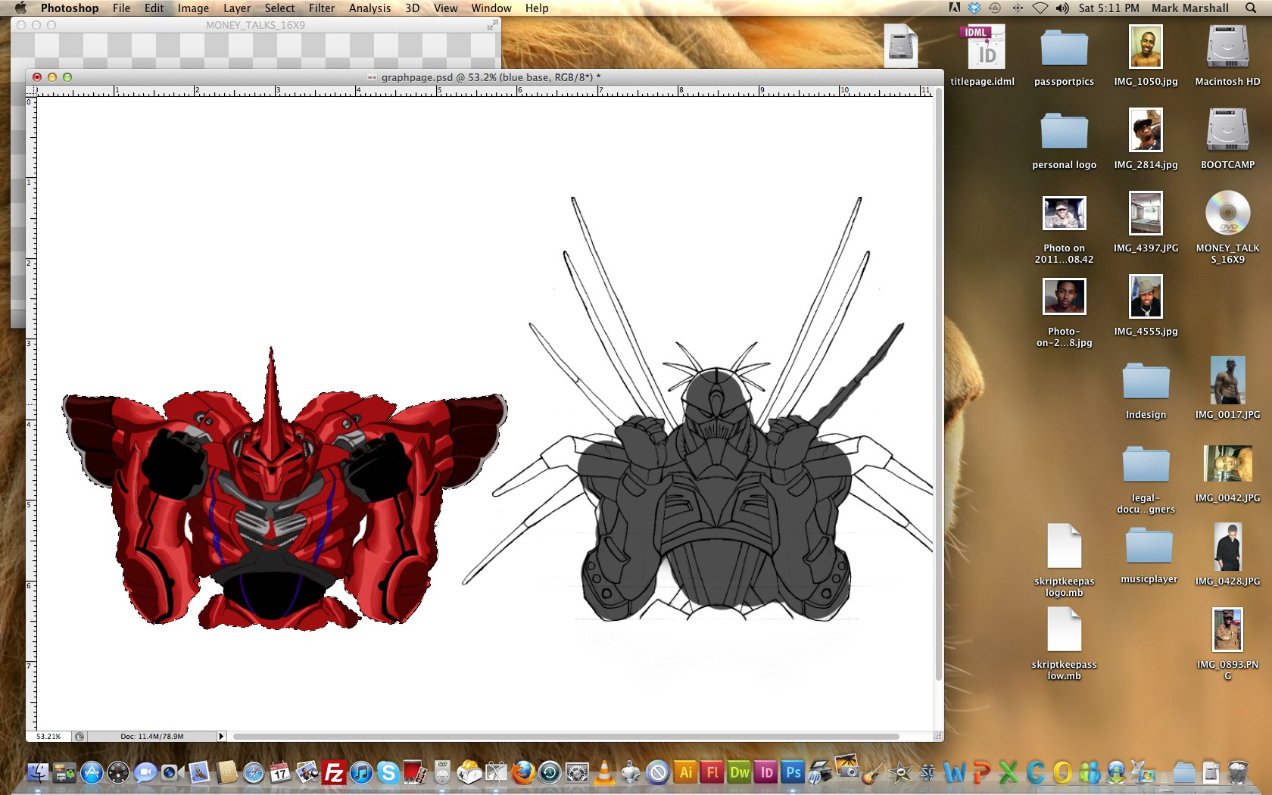Select the passportpics folder on desktop
The image size is (1272, 795).
click(x=1064, y=55)
